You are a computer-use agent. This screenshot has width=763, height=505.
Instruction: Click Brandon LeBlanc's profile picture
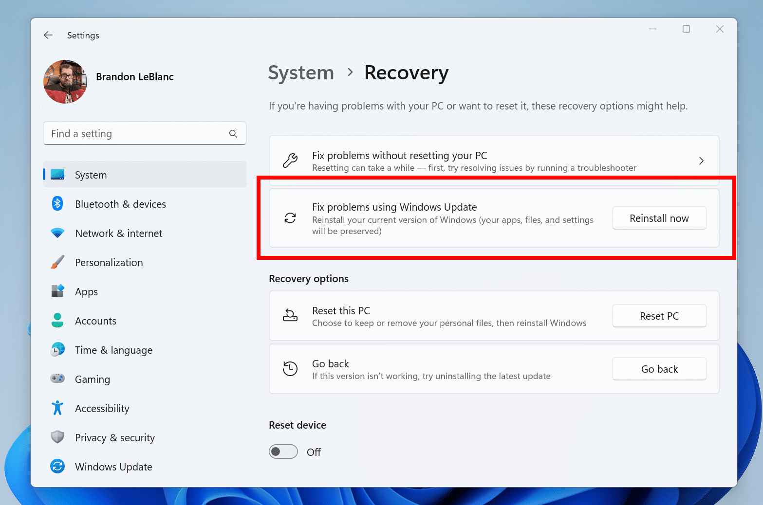65,82
